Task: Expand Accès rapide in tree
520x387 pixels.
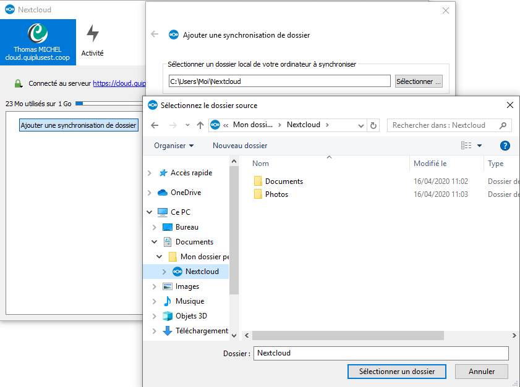Action: (149, 173)
